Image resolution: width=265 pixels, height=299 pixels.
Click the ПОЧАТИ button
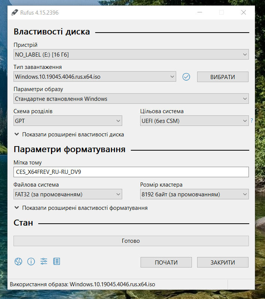pyautogui.click(x=166, y=262)
